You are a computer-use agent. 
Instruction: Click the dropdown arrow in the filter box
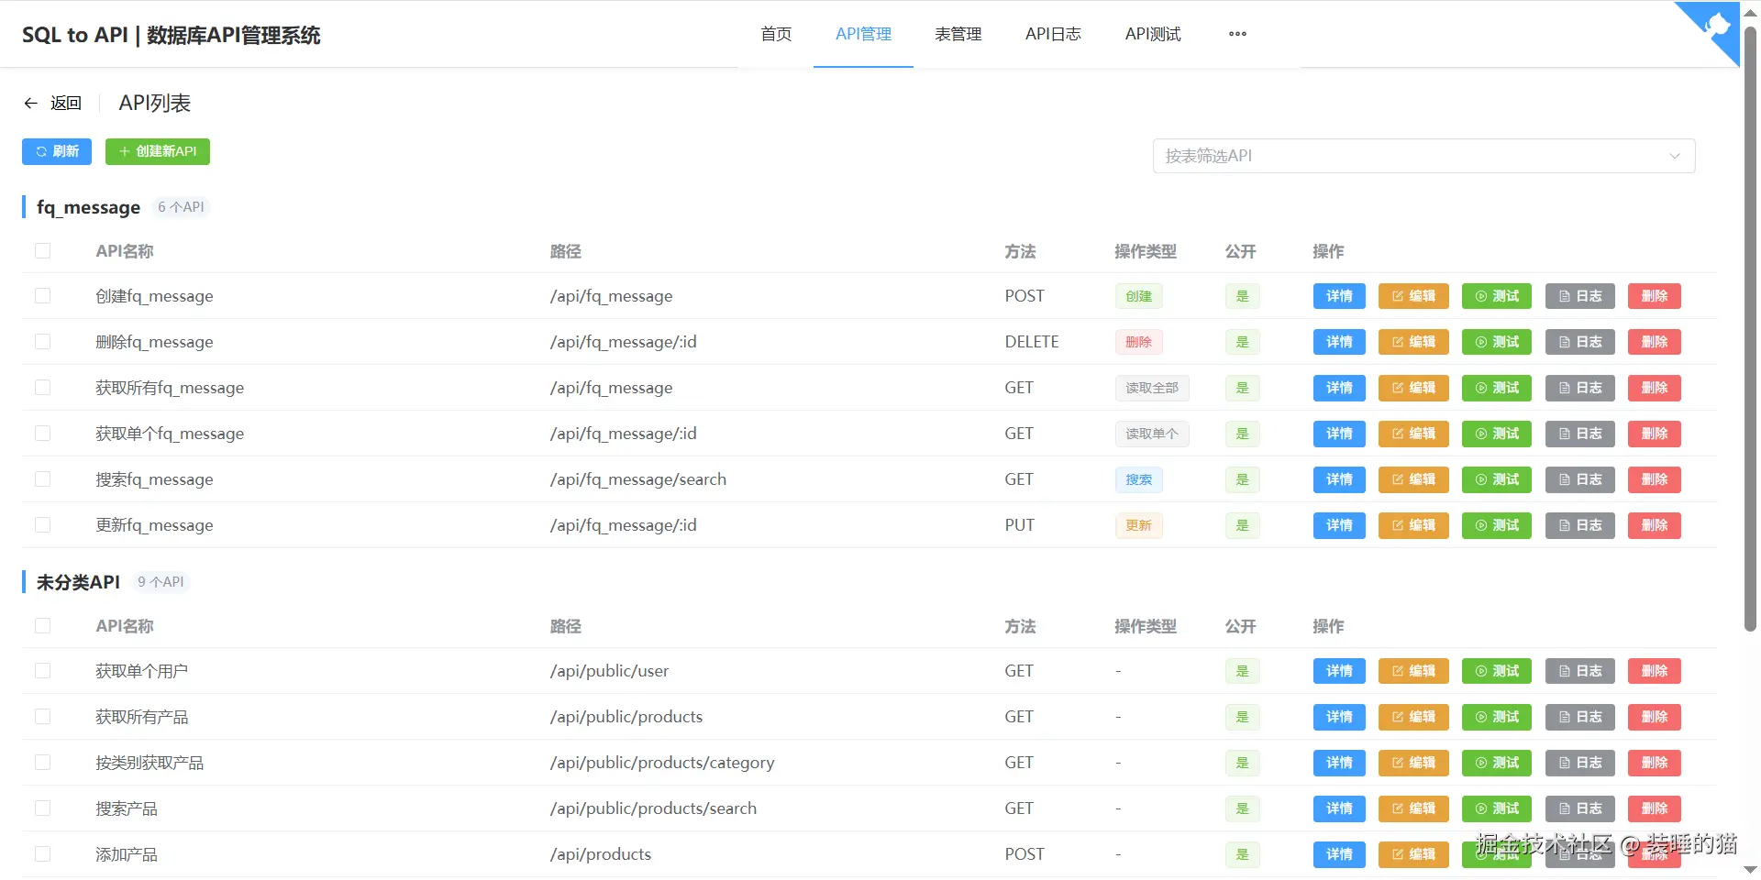click(1675, 156)
